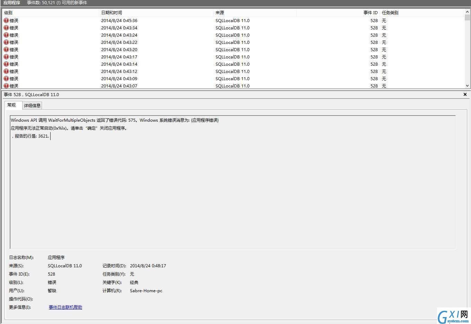Click the 日志名称 value 应用程序
The image size is (471, 324).
click(56, 257)
